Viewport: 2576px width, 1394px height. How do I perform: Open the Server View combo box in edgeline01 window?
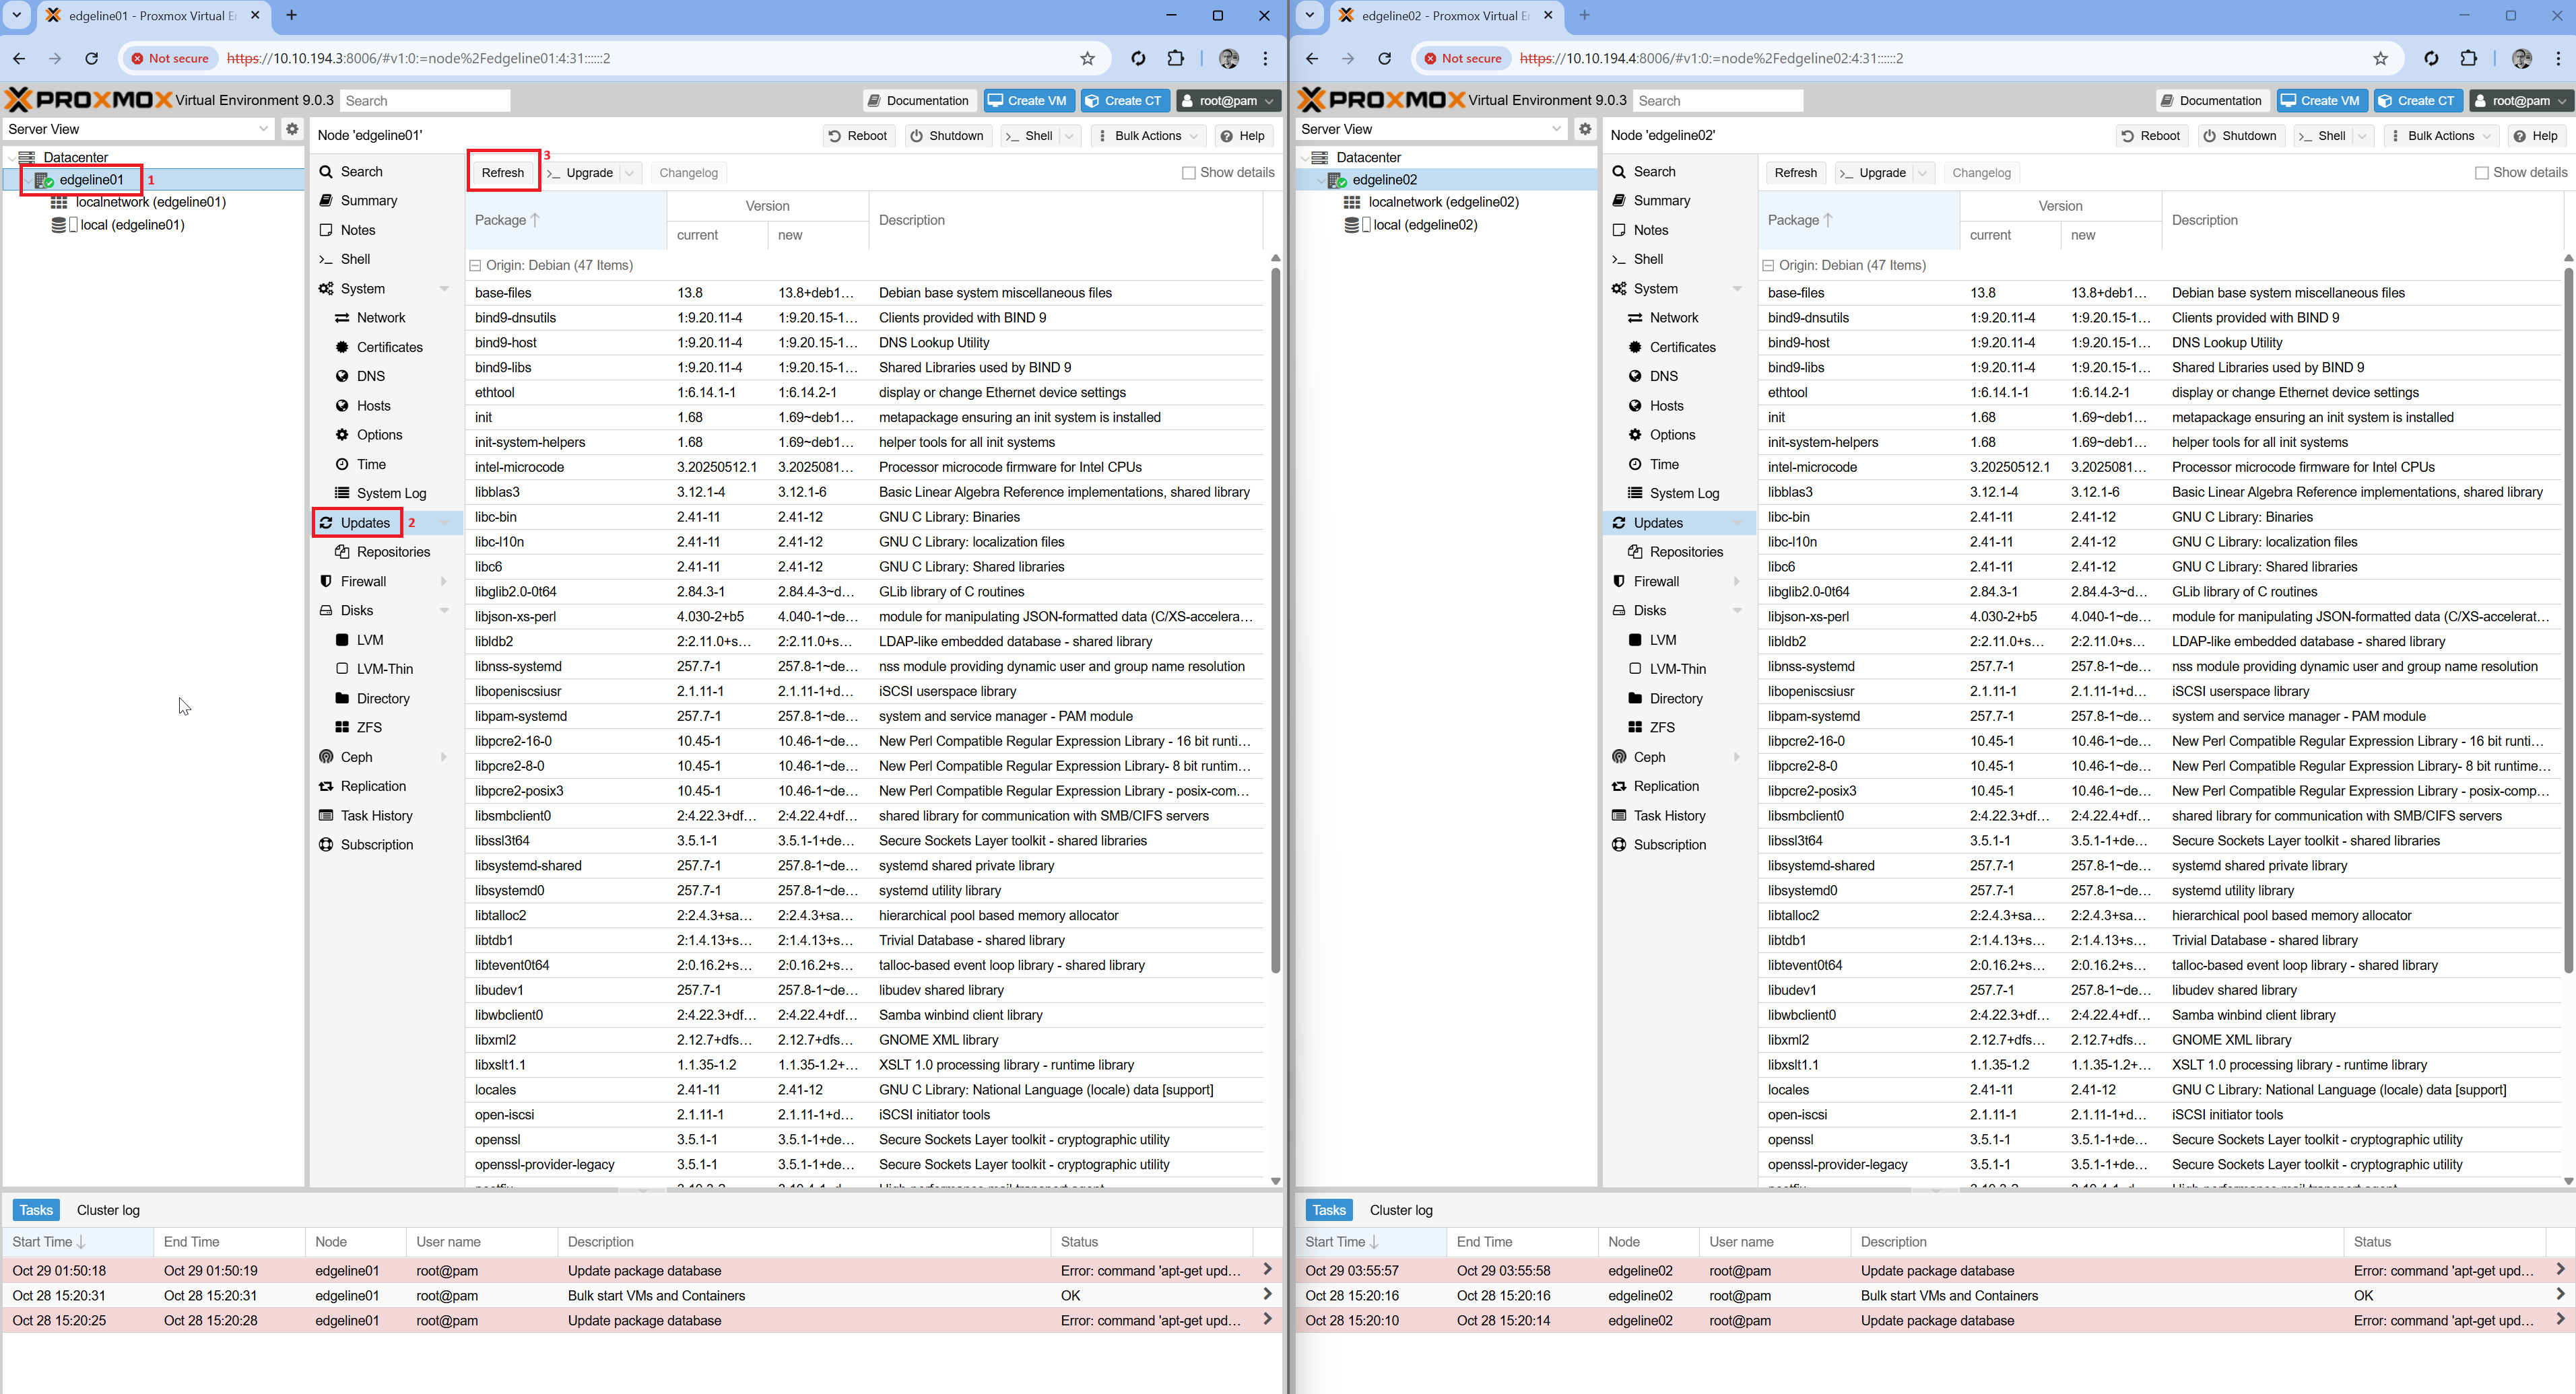click(x=138, y=129)
